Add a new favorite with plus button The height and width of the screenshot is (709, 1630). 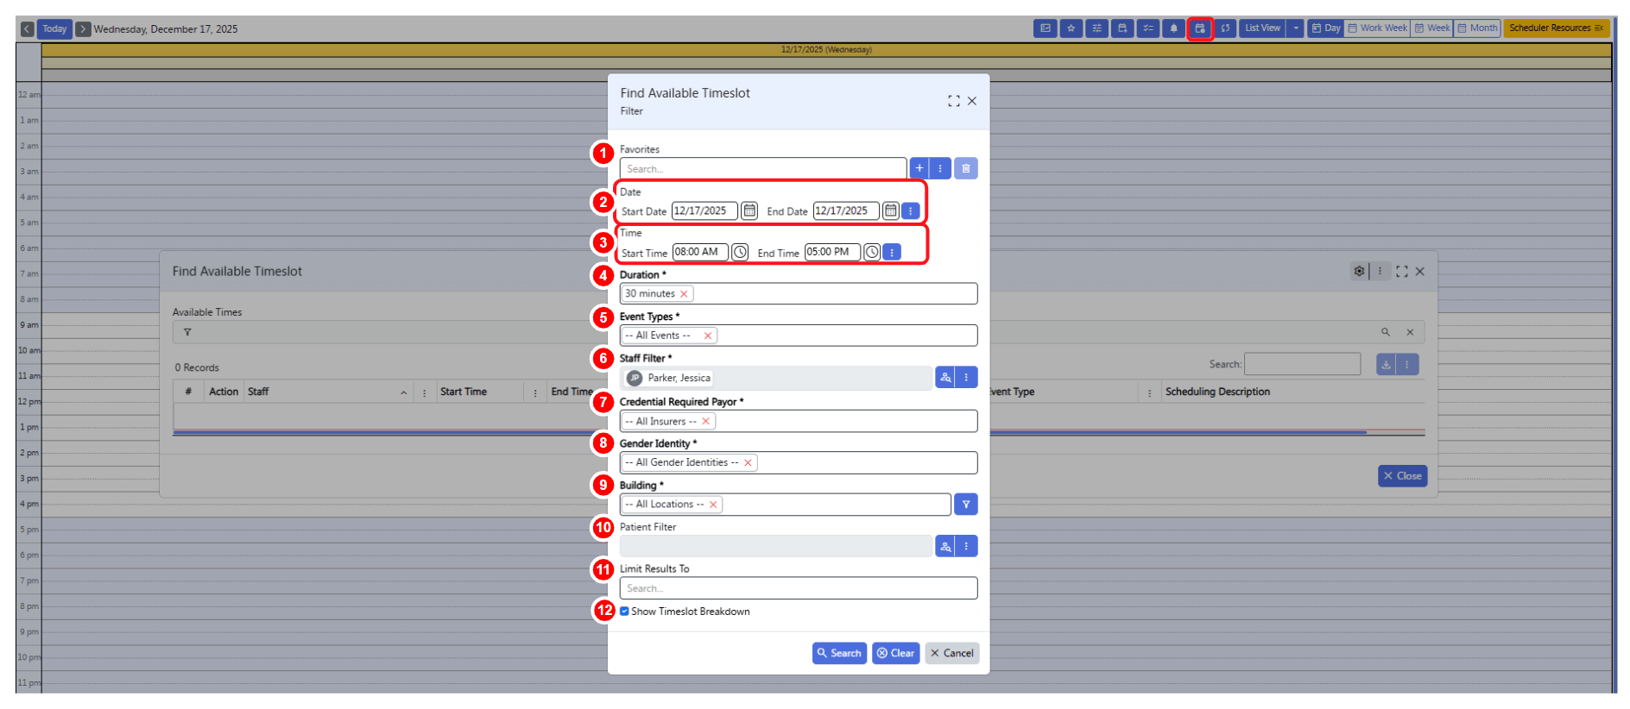click(919, 168)
